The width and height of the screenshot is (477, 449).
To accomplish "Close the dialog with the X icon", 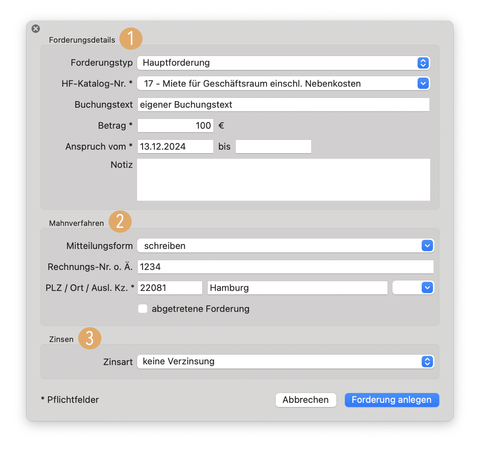I will point(35,29).
